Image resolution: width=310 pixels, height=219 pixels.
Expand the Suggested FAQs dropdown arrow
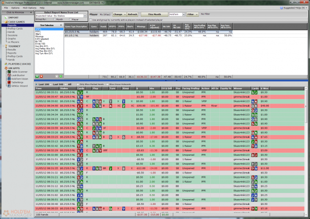click(x=306, y=8)
